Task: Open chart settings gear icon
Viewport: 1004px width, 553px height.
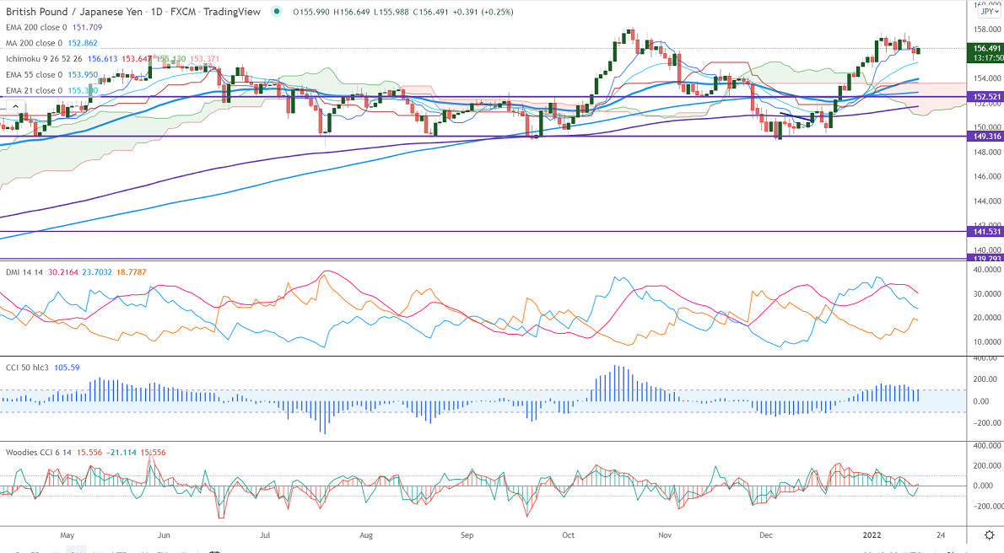Action: 989,534
